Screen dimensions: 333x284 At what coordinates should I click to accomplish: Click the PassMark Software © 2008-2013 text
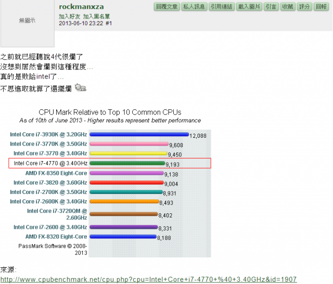pyautogui.click(x=53, y=249)
